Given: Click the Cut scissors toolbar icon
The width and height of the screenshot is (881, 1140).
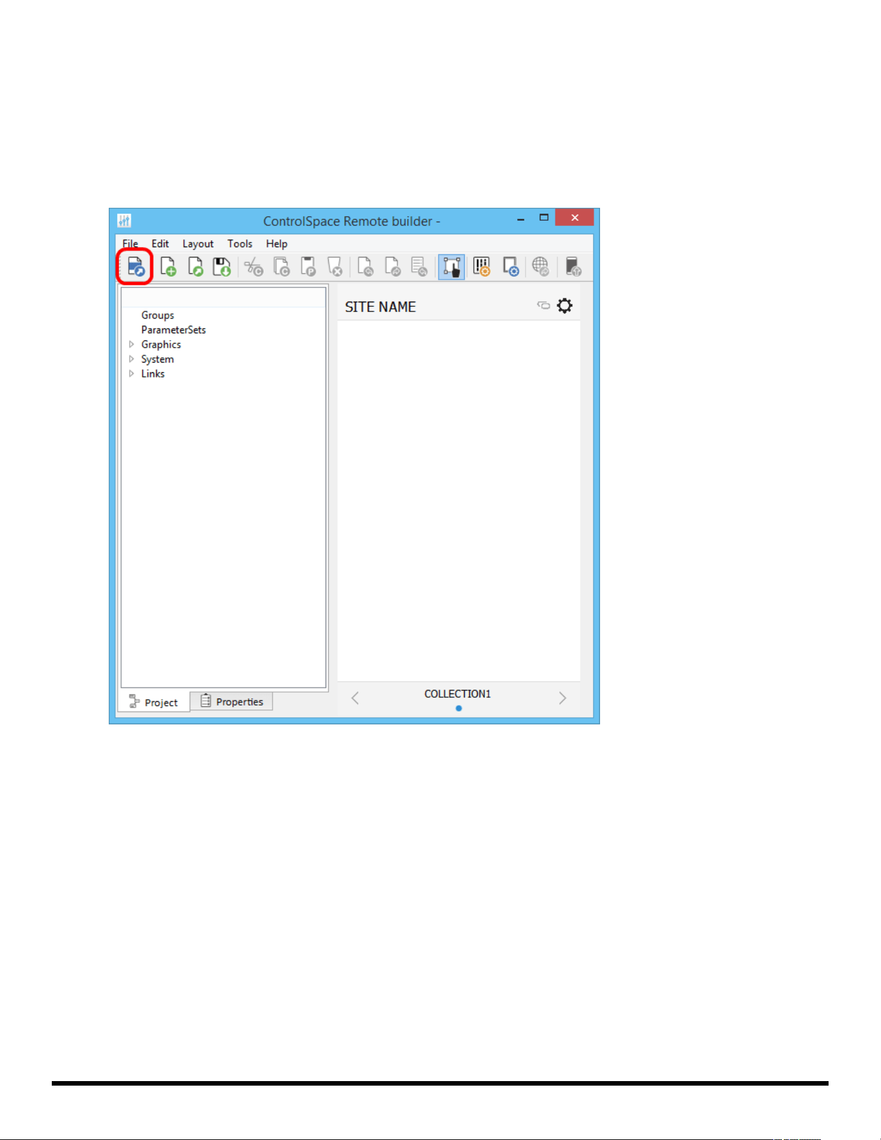Looking at the screenshot, I should (x=254, y=267).
